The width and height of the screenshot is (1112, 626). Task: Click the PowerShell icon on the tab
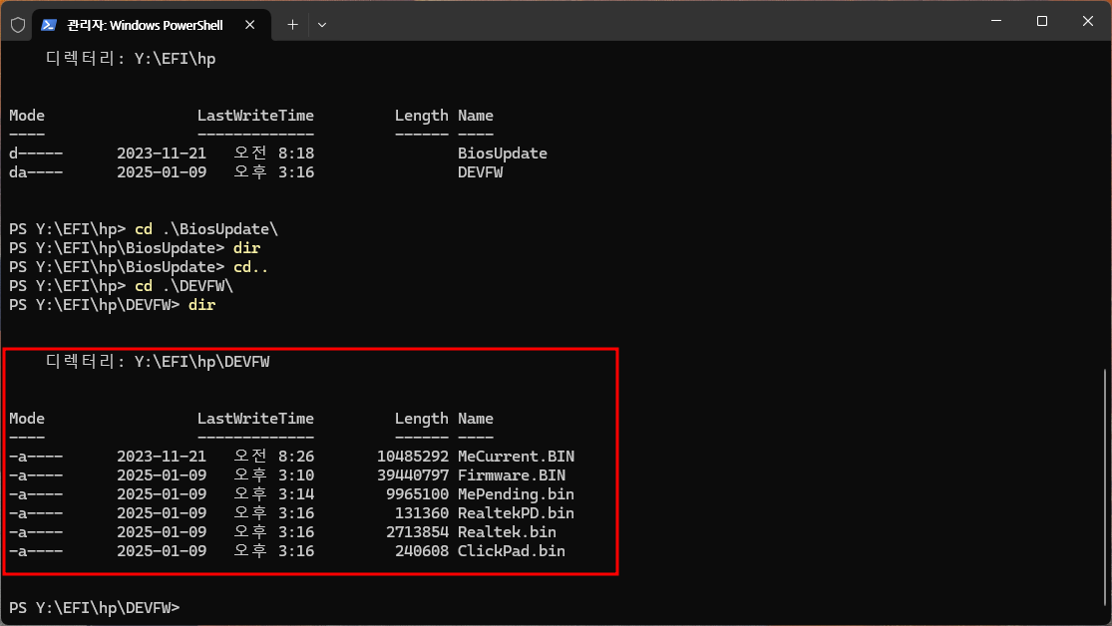tap(48, 25)
